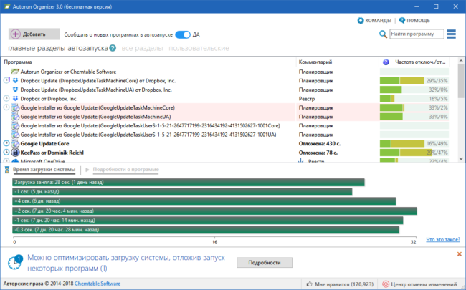The image size is (466, 290).
Task: Select Google Update Core row
Action: tap(225, 144)
